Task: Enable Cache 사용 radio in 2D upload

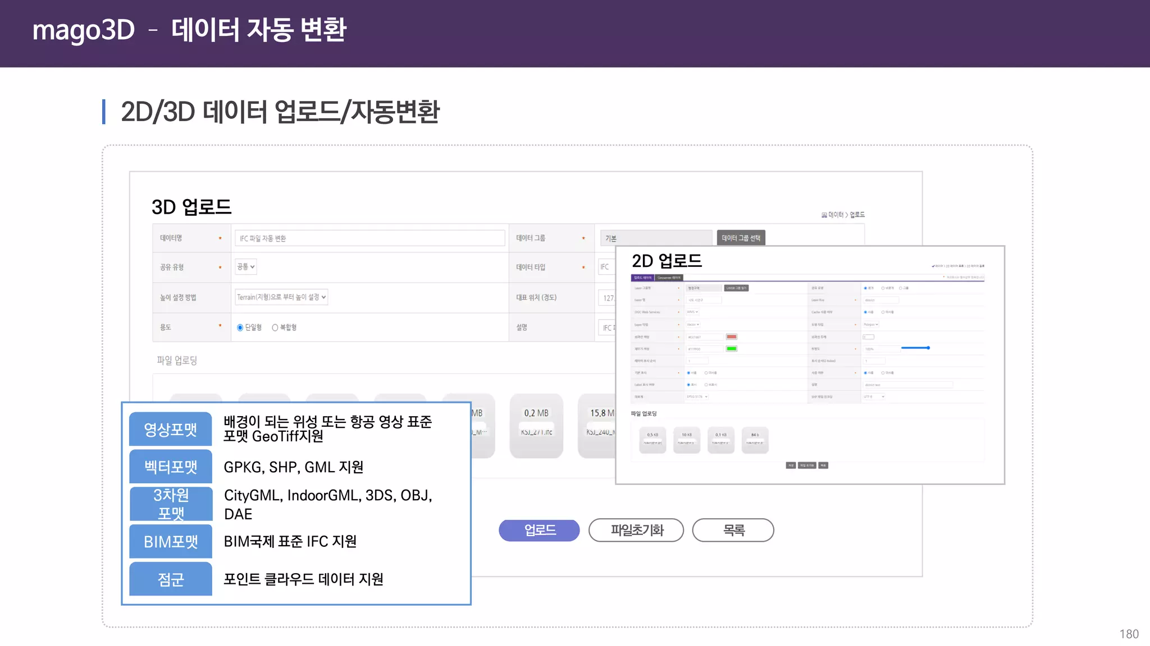Action: pos(865,312)
